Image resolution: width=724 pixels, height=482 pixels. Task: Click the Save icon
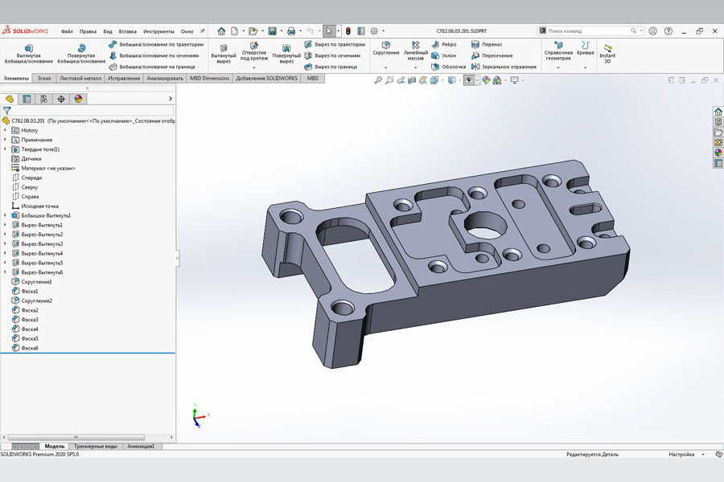coord(273,31)
